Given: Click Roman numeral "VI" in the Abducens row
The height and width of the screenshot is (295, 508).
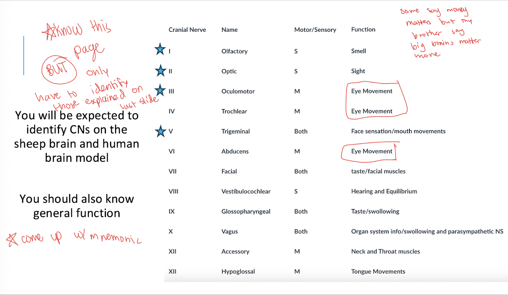Looking at the screenshot, I should [x=172, y=151].
